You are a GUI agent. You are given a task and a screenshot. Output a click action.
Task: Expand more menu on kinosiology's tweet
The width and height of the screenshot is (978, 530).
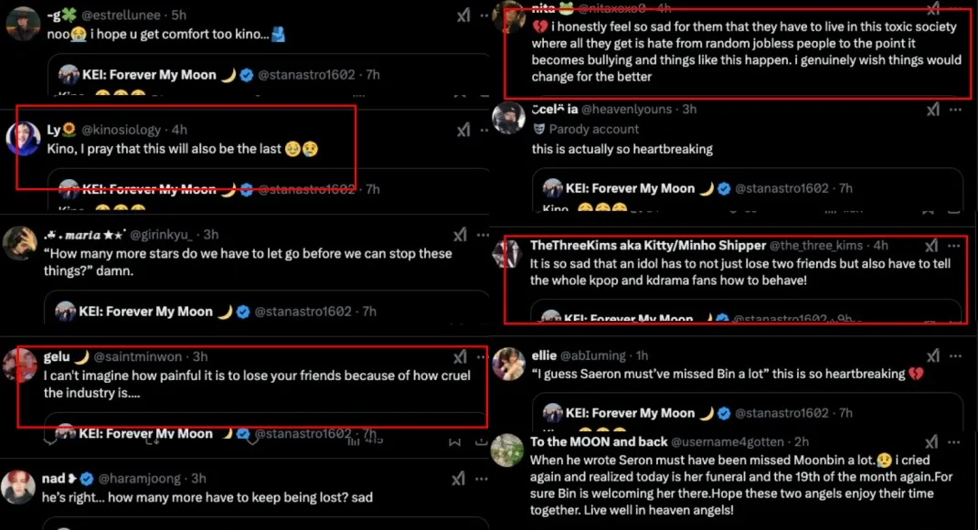[484, 131]
